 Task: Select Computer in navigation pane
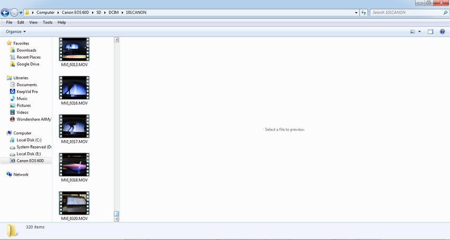tap(22, 133)
